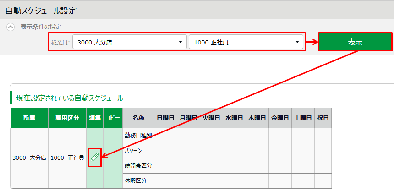Click the 土曜日 column header
The height and width of the screenshot is (191, 394).
303,118
